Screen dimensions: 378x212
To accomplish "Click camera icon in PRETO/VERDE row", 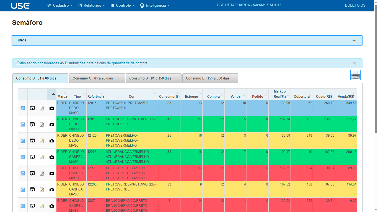I will click(x=52, y=190).
